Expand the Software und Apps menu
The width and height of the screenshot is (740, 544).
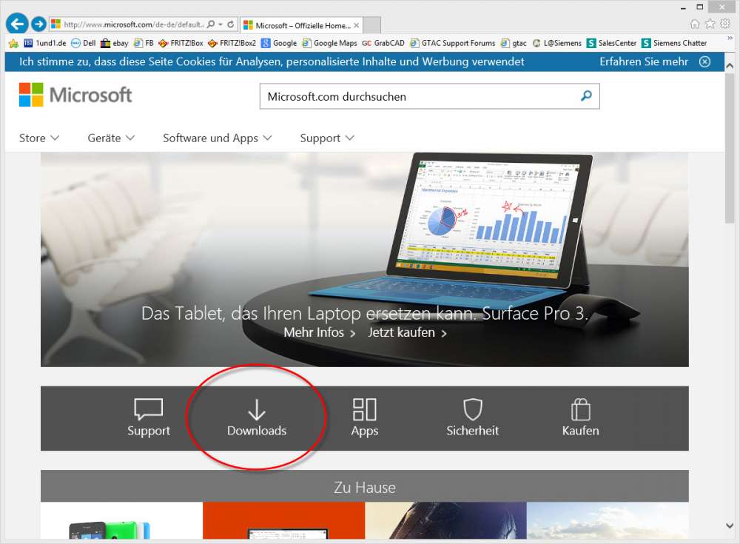point(217,138)
